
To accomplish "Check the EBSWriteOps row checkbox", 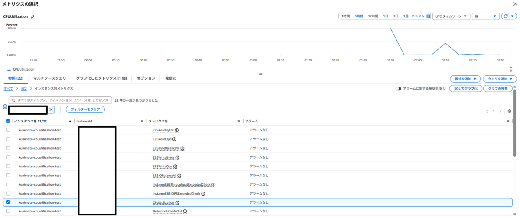I will (8, 167).
